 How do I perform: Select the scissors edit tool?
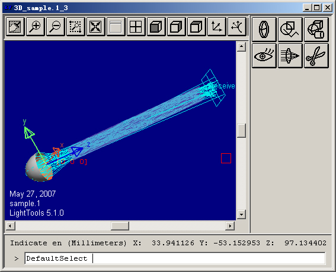pos(316,56)
